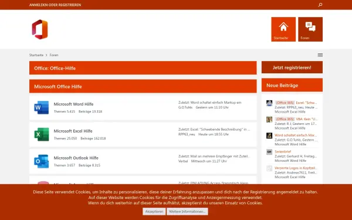Viewport: 352px width, 220px height.
Task: Click user RPP63_neu in Excel row
Action: [187, 134]
